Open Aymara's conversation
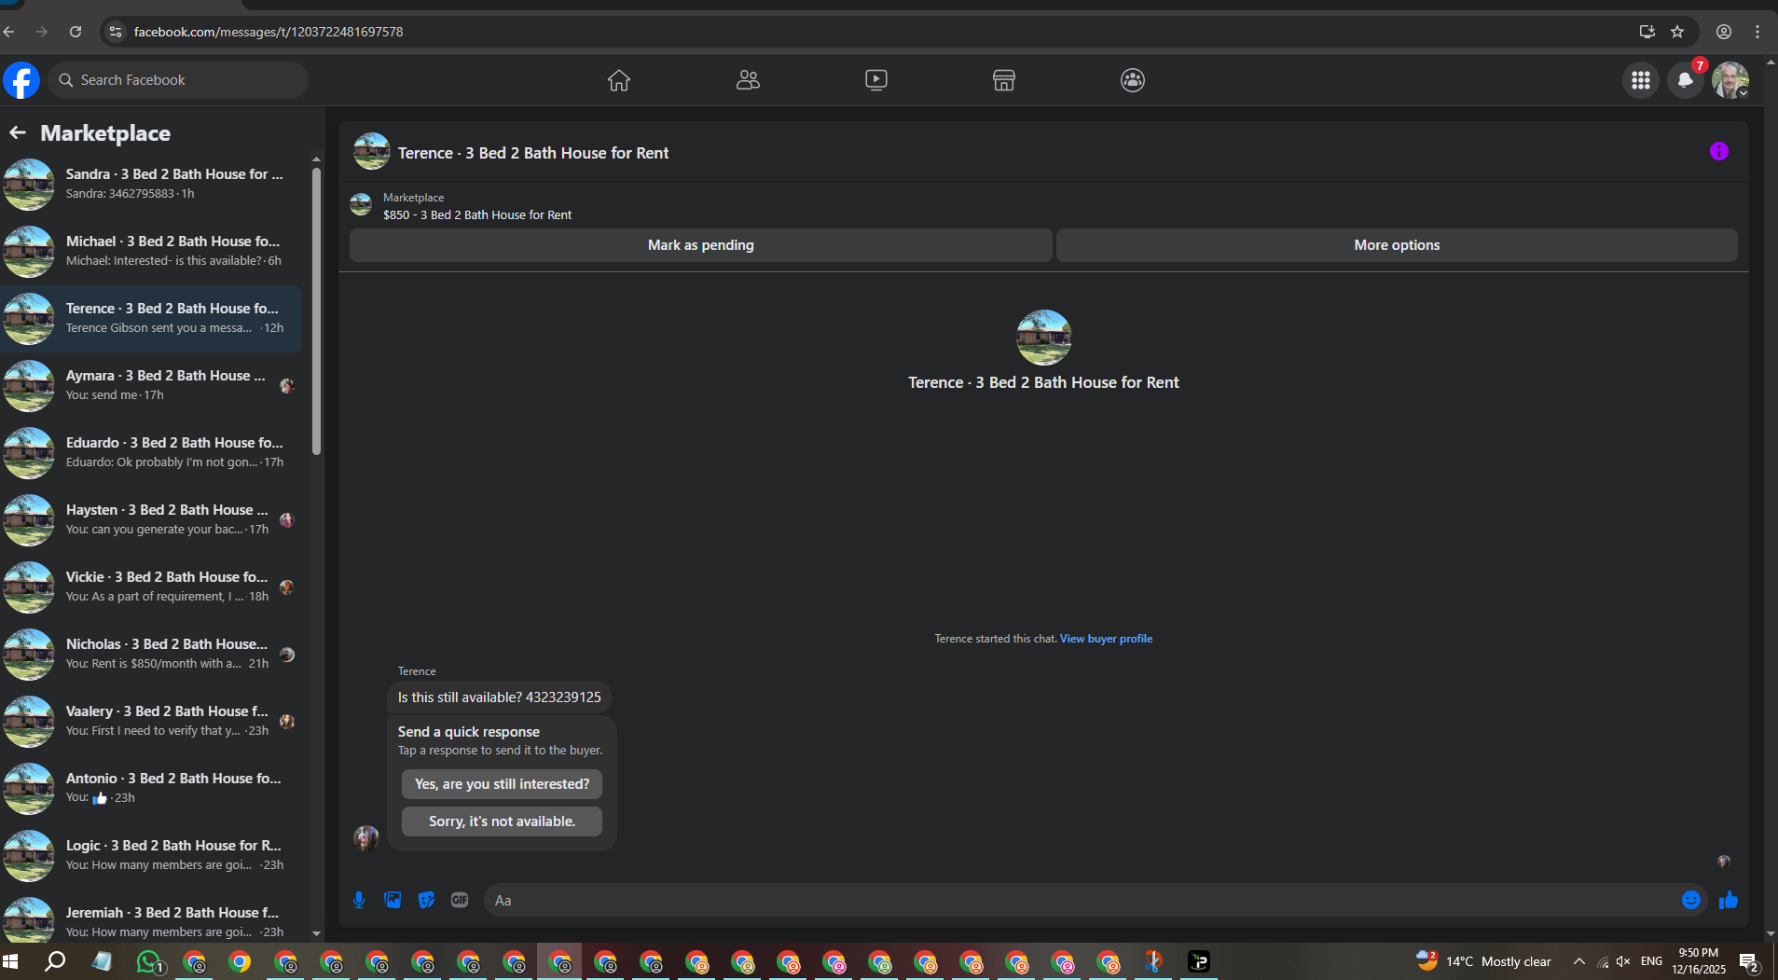Screen dimensions: 1778x980 point(152,385)
